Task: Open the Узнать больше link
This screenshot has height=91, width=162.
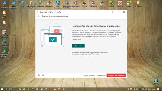Action: click(76, 39)
